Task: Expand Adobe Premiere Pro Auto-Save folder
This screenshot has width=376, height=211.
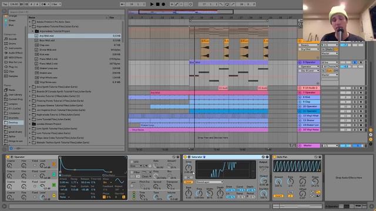Action: 30,22
